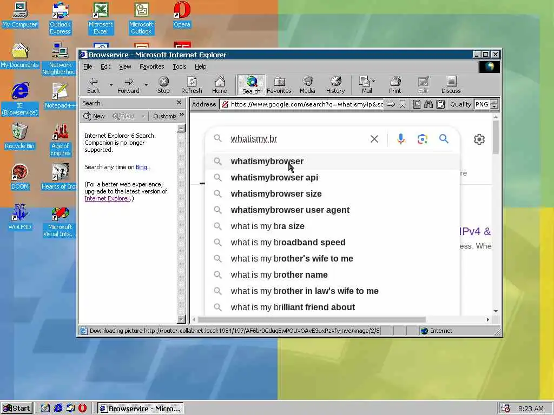
Task: Click the Internet Explorer upgrade link
Action: [x=107, y=198]
